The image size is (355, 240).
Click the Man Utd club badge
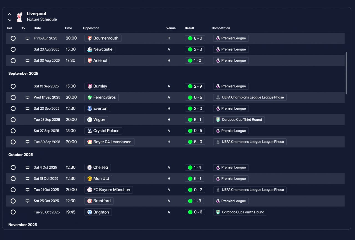(x=90, y=179)
